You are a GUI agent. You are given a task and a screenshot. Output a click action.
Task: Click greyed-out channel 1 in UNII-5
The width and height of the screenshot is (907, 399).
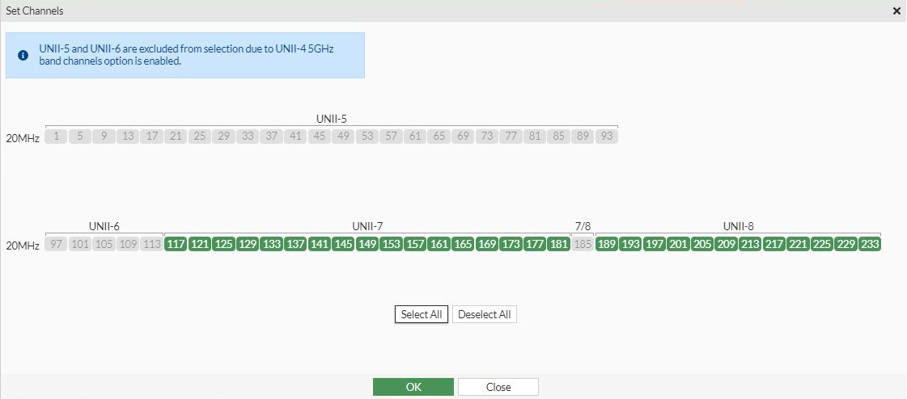click(x=56, y=136)
